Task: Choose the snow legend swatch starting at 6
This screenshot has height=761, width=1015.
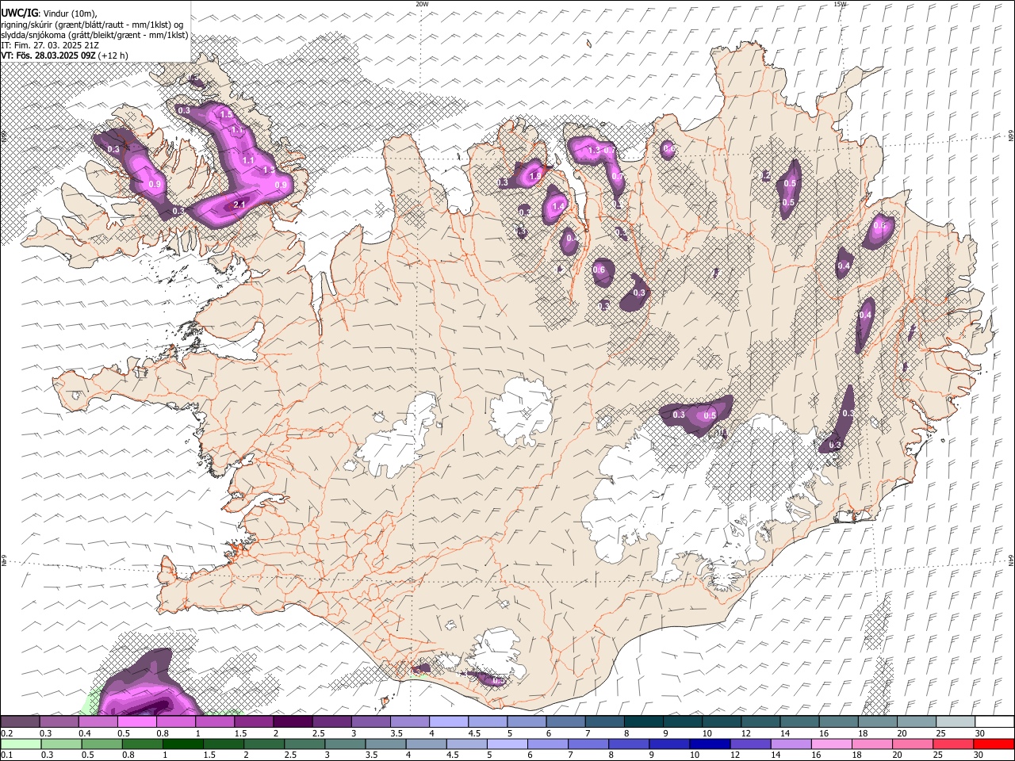Action: pyautogui.click(x=565, y=721)
